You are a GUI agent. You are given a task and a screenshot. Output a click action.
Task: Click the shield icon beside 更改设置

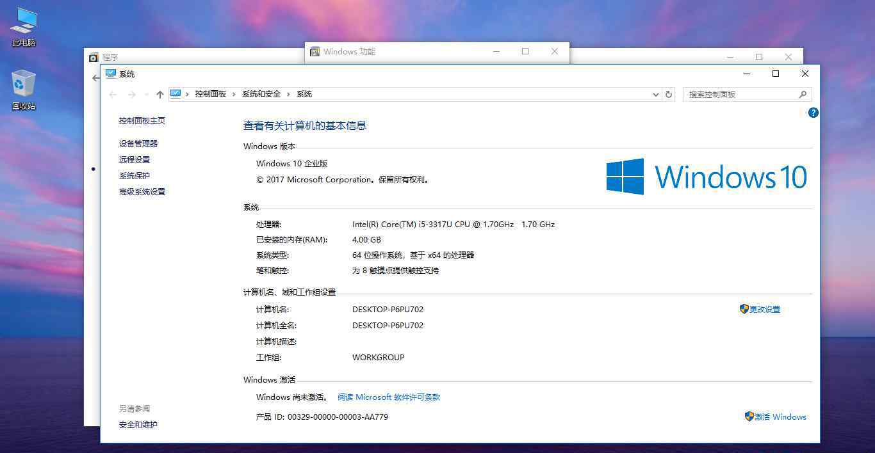click(x=744, y=309)
